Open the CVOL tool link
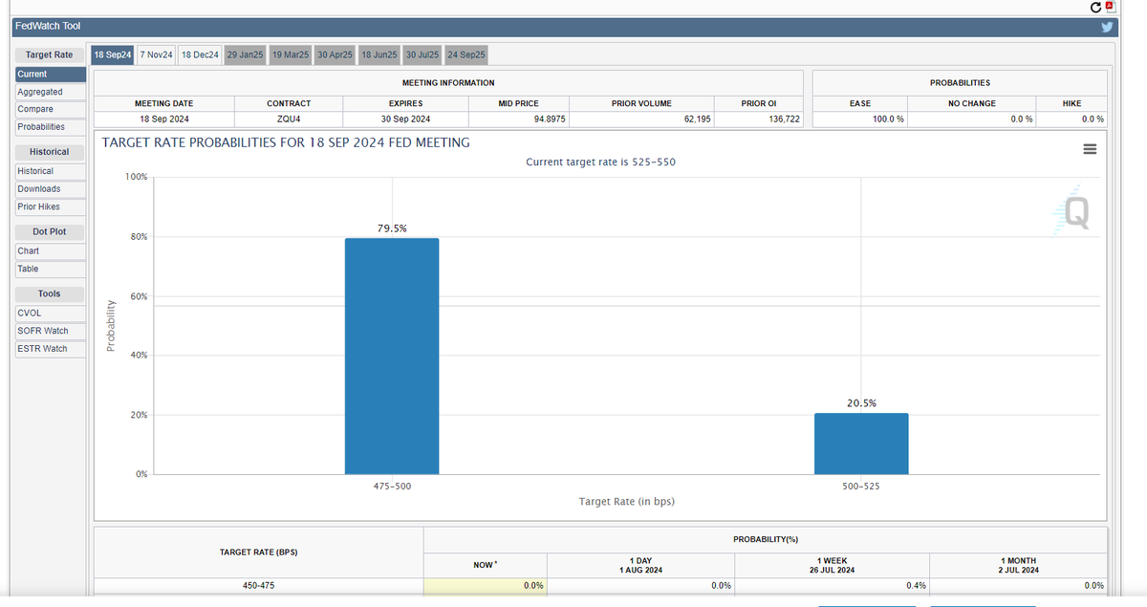 (x=51, y=313)
